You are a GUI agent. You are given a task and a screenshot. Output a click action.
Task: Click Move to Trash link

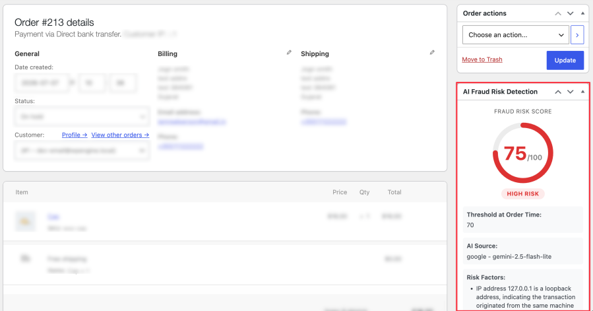[x=482, y=59]
